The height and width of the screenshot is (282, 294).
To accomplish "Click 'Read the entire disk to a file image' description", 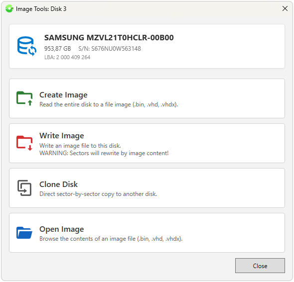I will pyautogui.click(x=109, y=104).
